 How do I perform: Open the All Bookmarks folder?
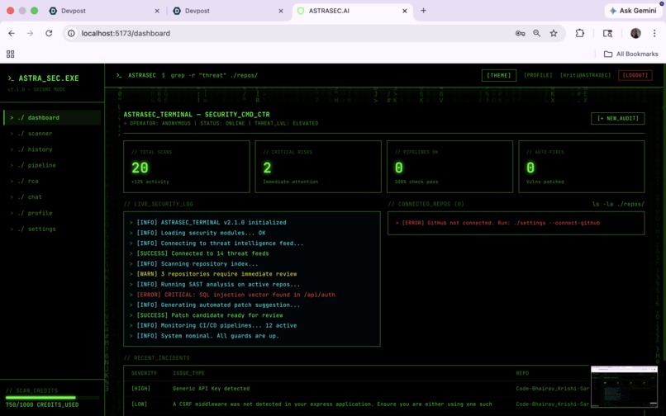[x=630, y=54]
